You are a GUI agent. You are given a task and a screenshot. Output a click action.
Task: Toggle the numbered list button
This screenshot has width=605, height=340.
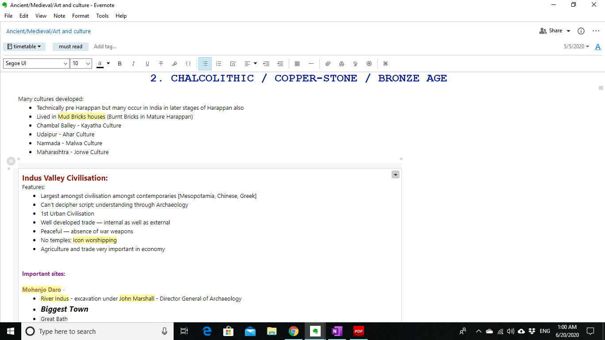(219, 64)
